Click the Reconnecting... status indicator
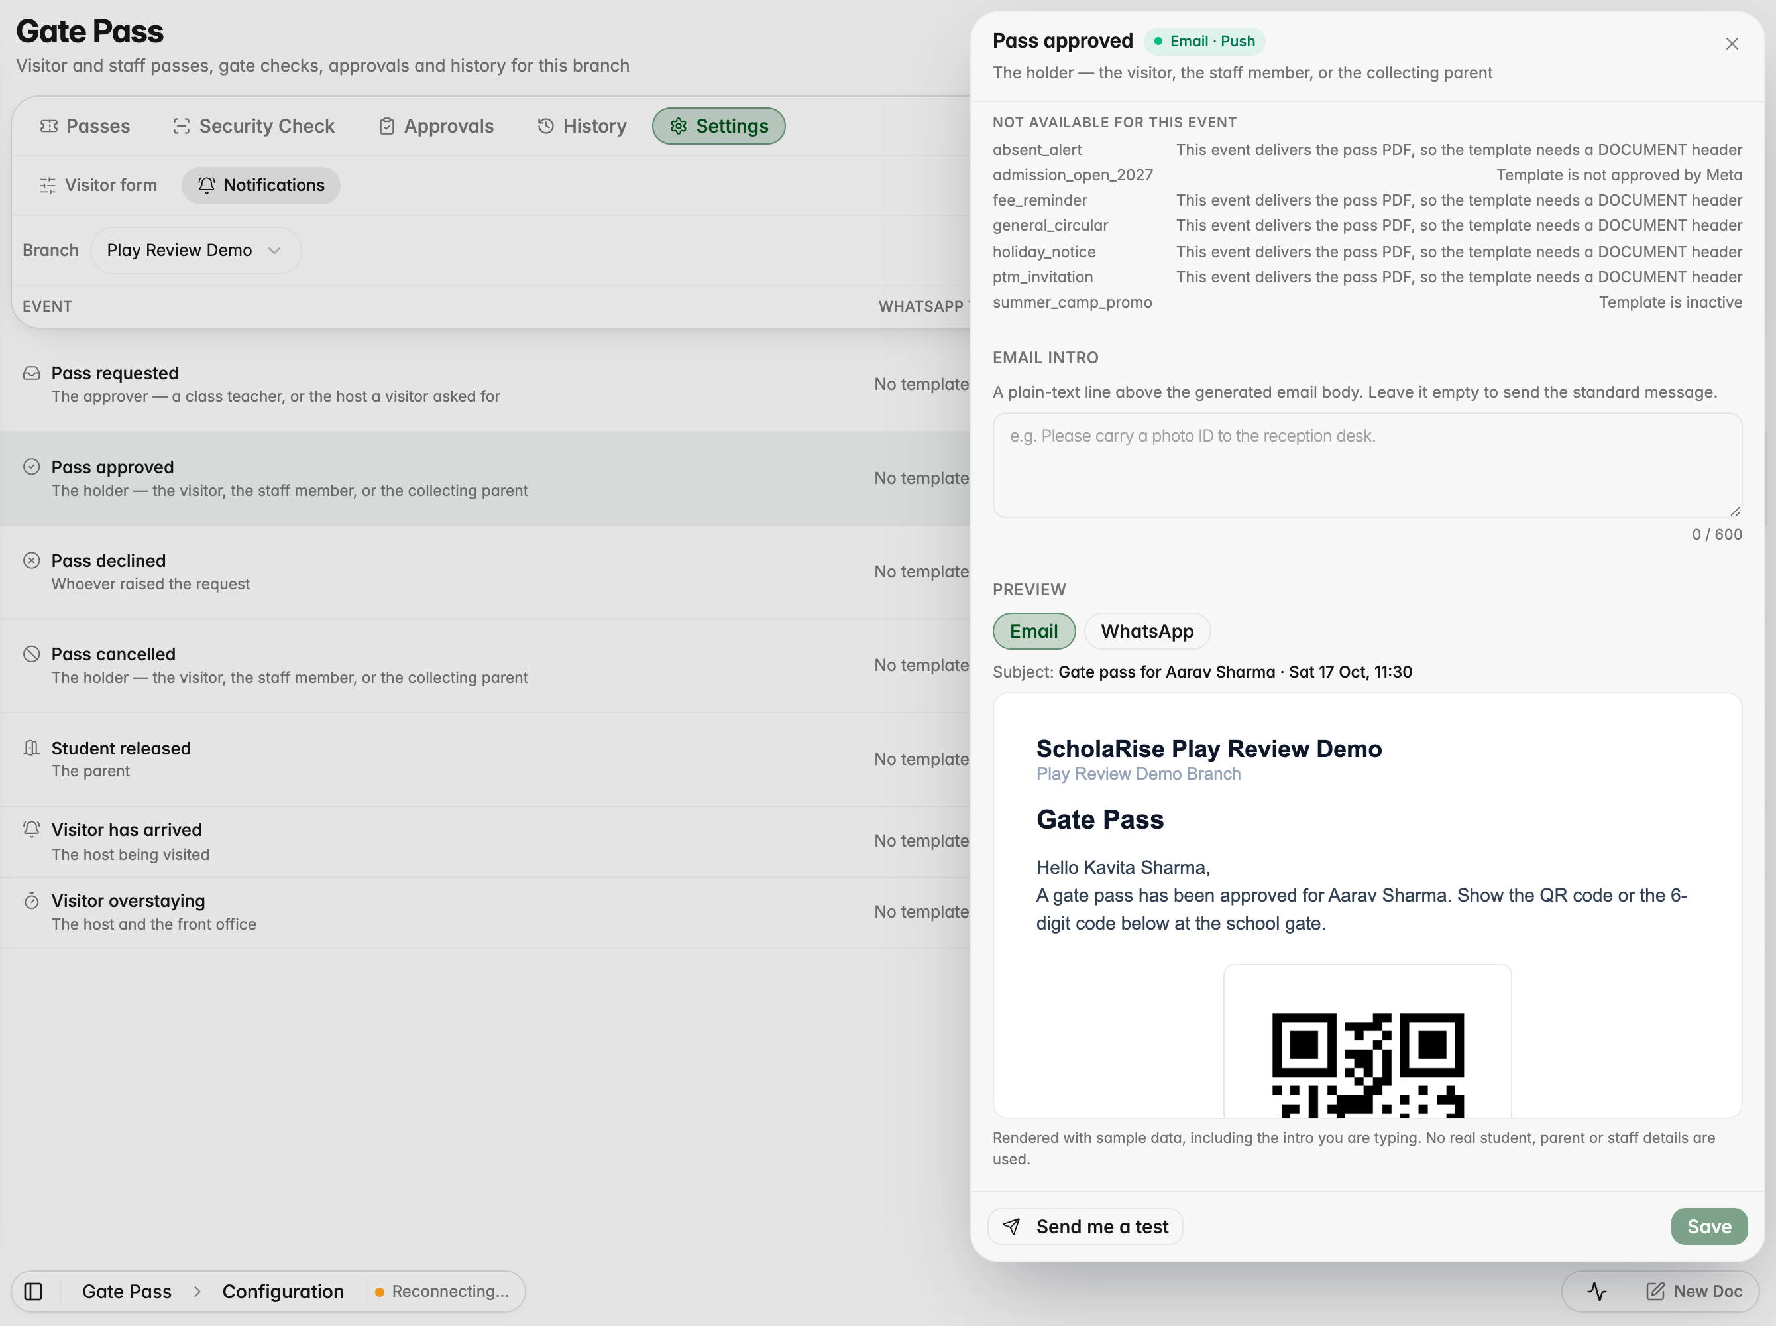The width and height of the screenshot is (1776, 1326). coord(441,1291)
